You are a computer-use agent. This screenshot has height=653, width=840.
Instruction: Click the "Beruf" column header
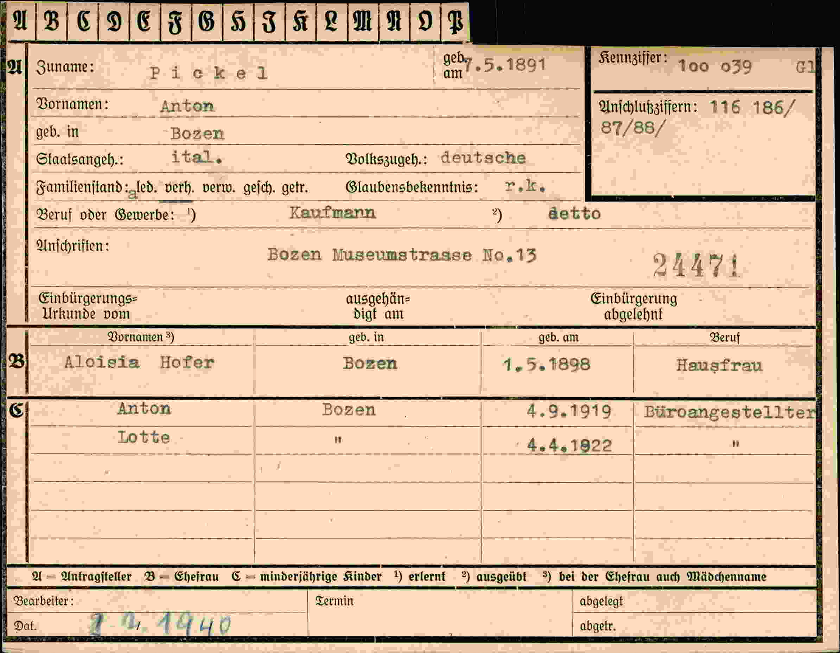pos(725,337)
